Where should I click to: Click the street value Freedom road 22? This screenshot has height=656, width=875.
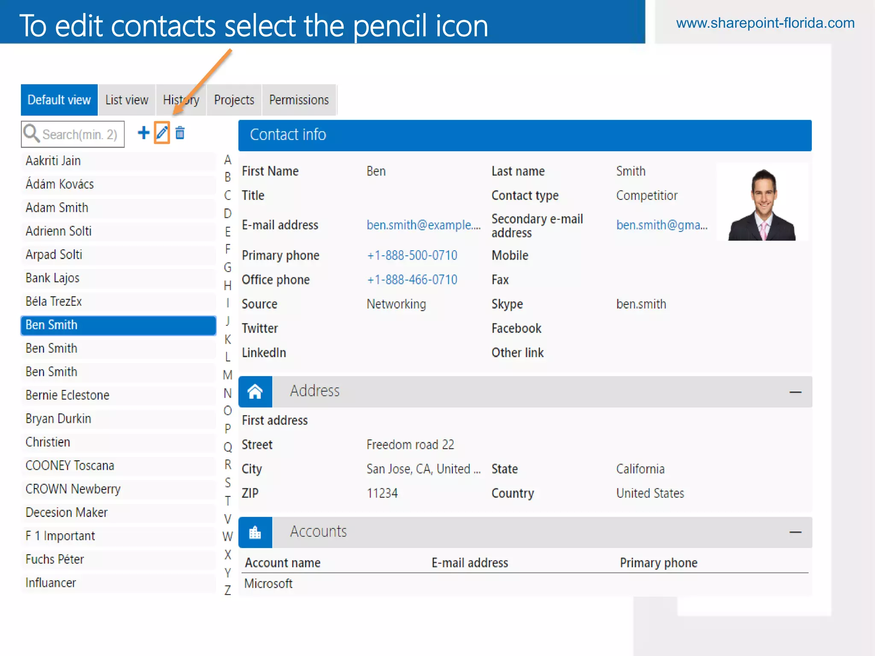[x=410, y=445]
